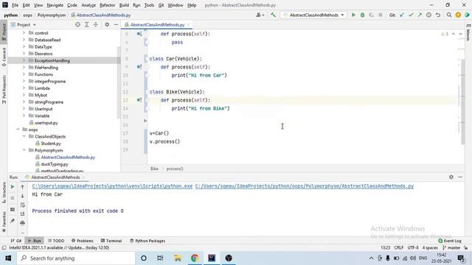Viewport: 472px width, 265px height.
Task: Click the master Git branch widget
Action: 451,247
